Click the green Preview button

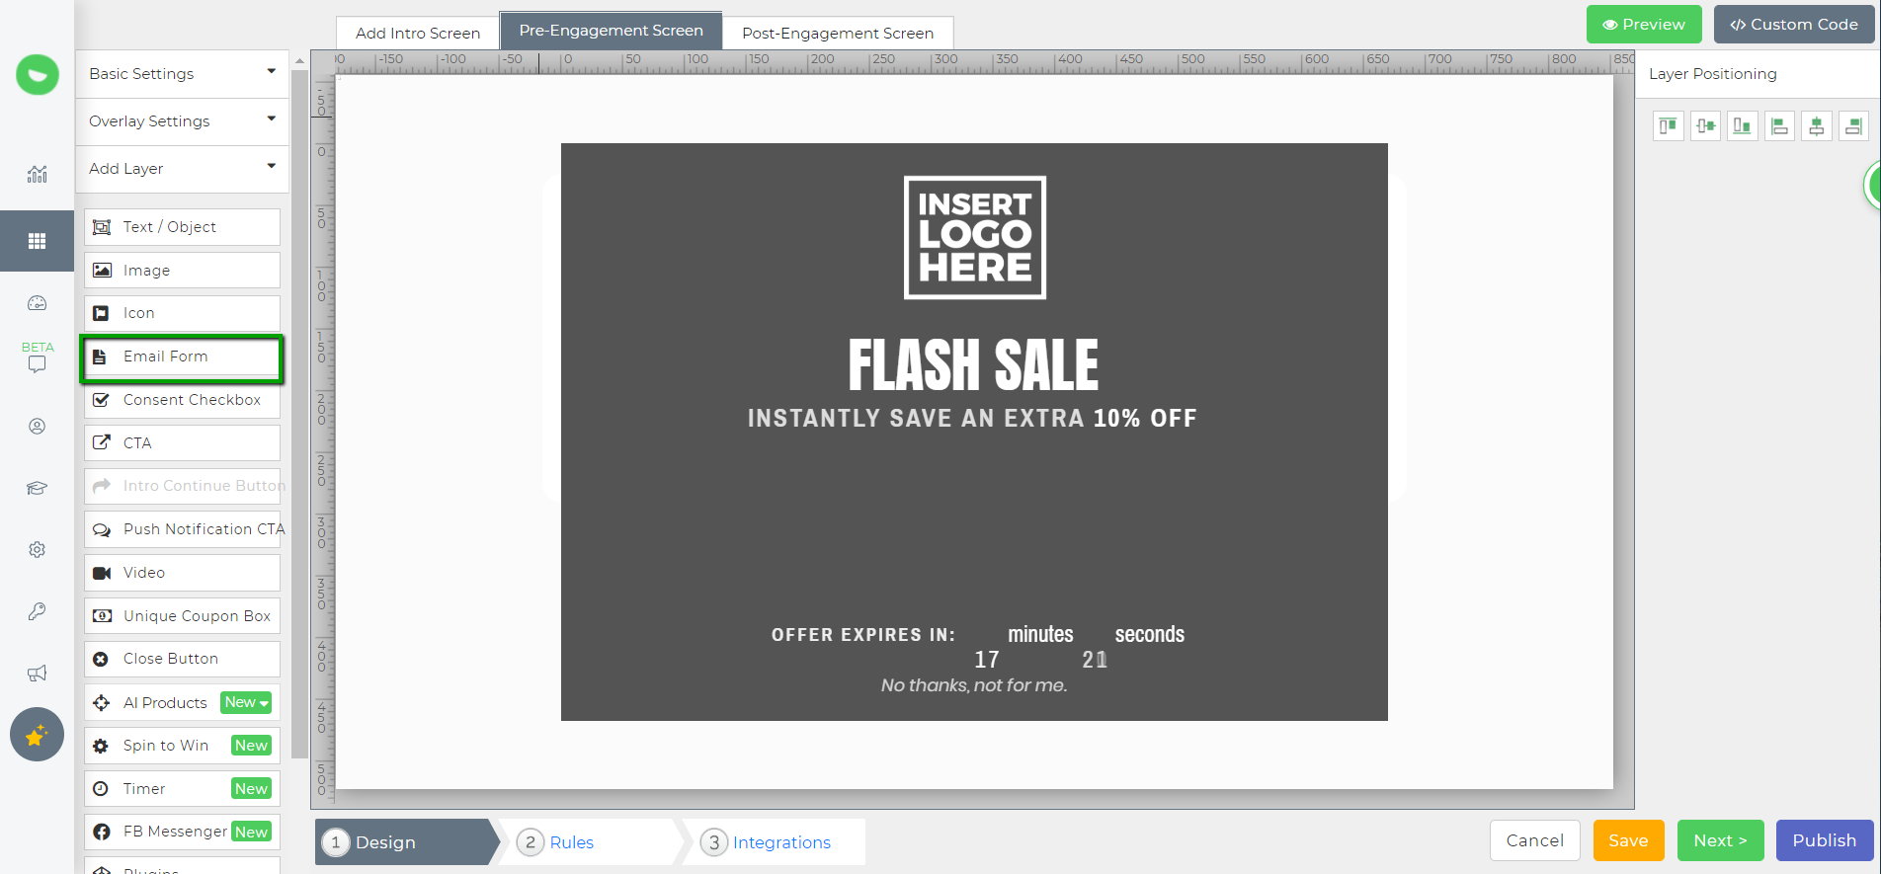coord(1643,25)
